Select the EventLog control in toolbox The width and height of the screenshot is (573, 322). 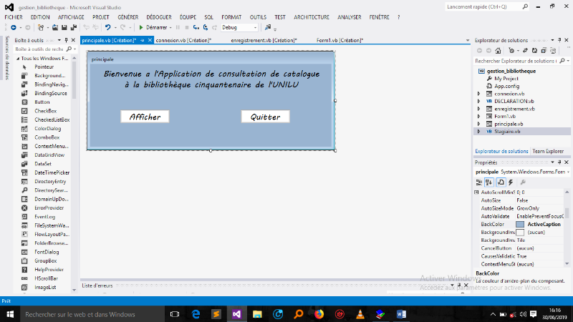click(44, 217)
